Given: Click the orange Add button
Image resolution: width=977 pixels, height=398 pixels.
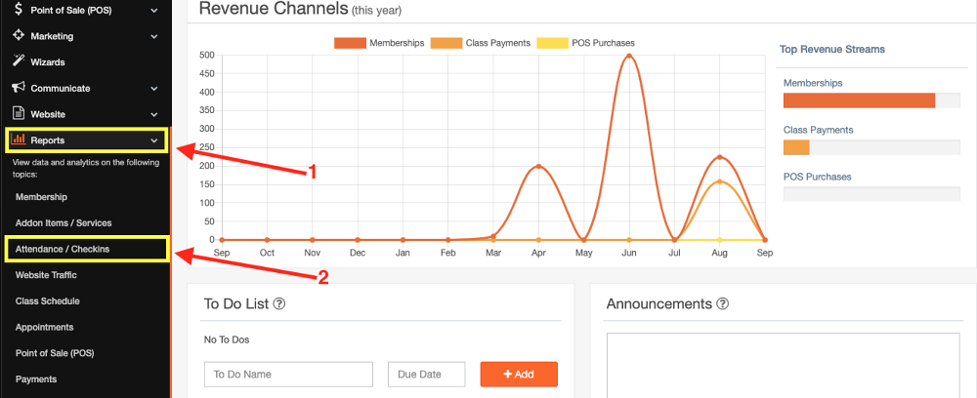Looking at the screenshot, I should tap(519, 374).
